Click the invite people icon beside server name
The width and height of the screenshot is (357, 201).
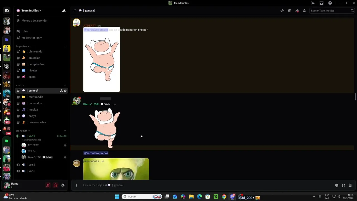click(x=64, y=11)
